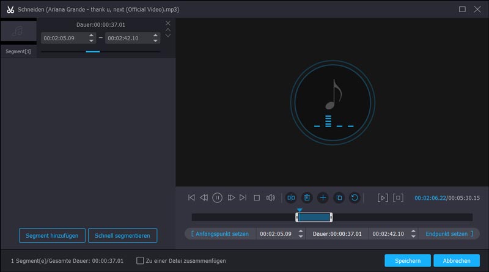This screenshot has width=489, height=272.
Task: Move segment down with the chevron arrow
Action: pos(168,35)
